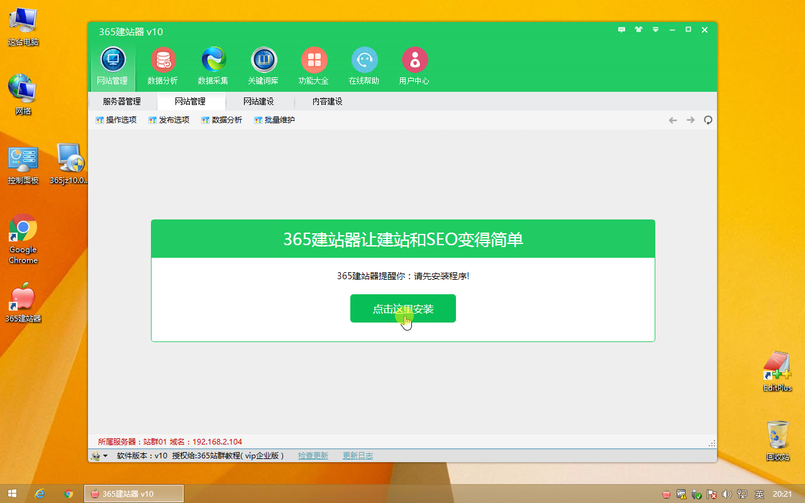
Task: Click the 请先安装程序 reminder text
Action: tap(403, 276)
